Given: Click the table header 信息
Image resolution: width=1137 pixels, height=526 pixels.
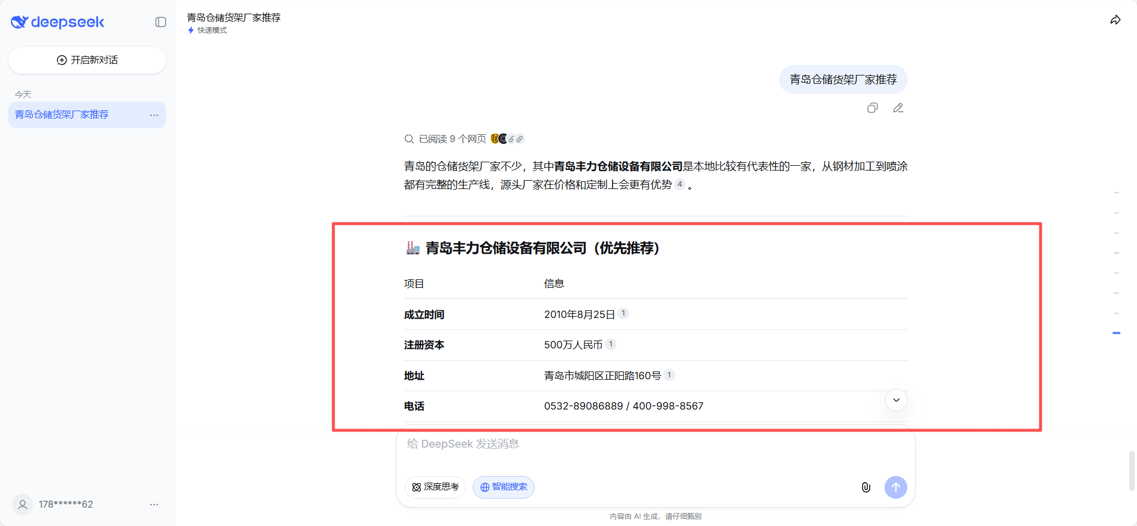Looking at the screenshot, I should pyautogui.click(x=554, y=284).
